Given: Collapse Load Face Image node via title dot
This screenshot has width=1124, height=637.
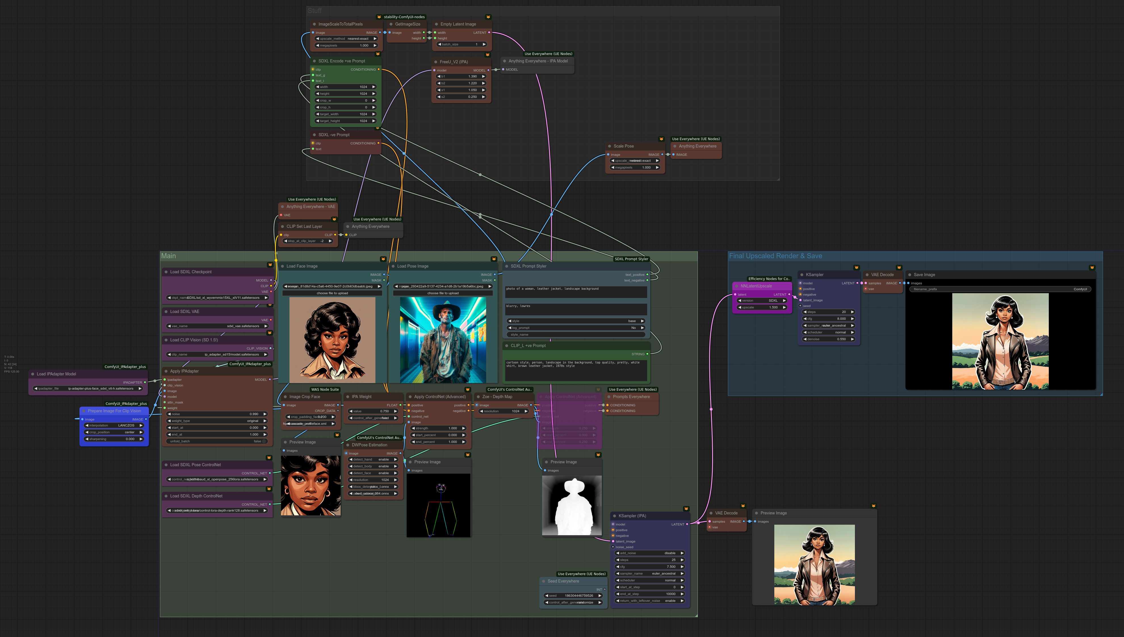Looking at the screenshot, I should pyautogui.click(x=282, y=266).
